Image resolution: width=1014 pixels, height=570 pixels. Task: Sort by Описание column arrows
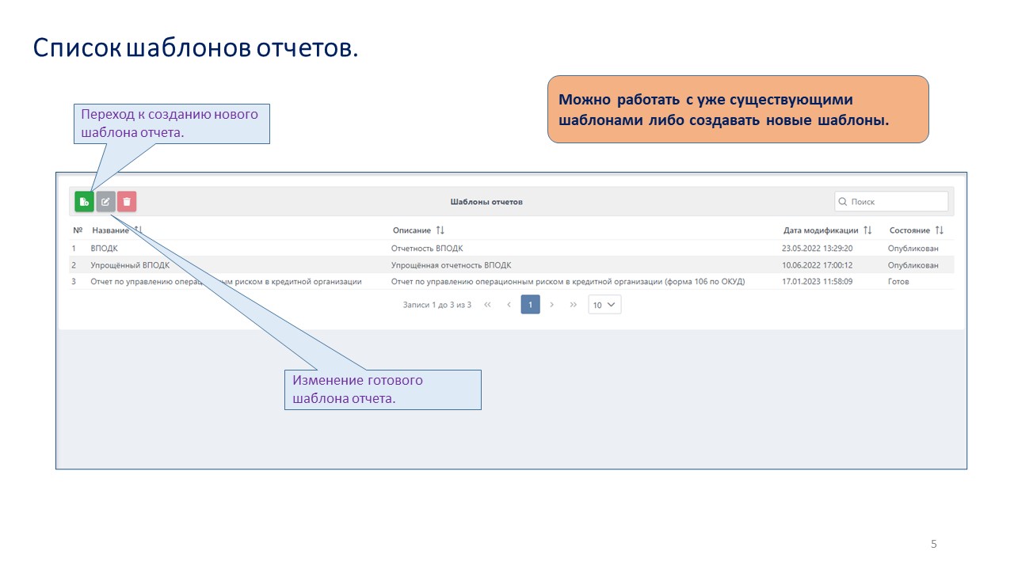tap(440, 230)
